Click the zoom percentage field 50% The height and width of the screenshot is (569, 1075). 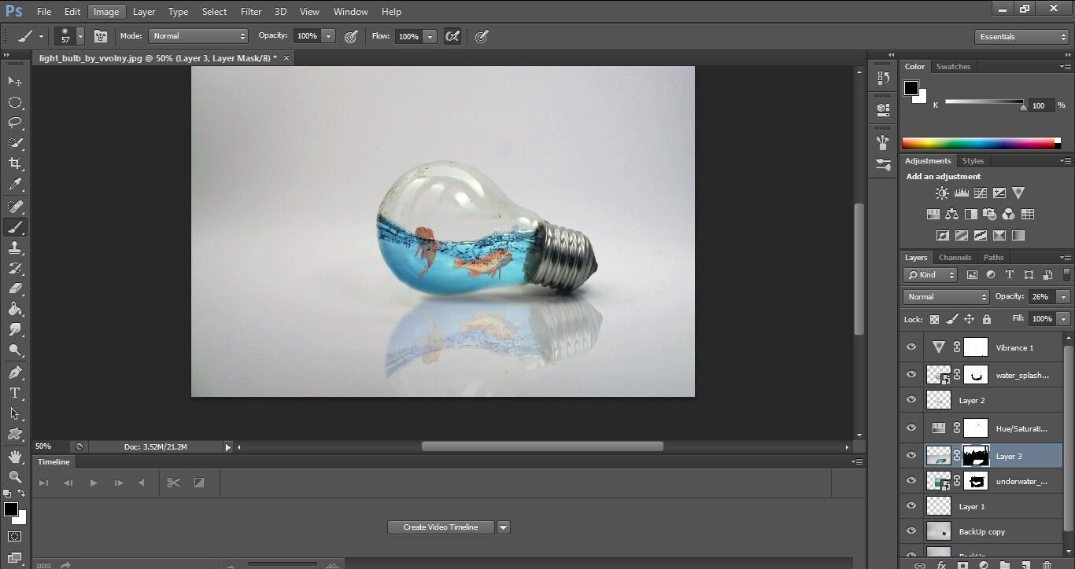(49, 446)
